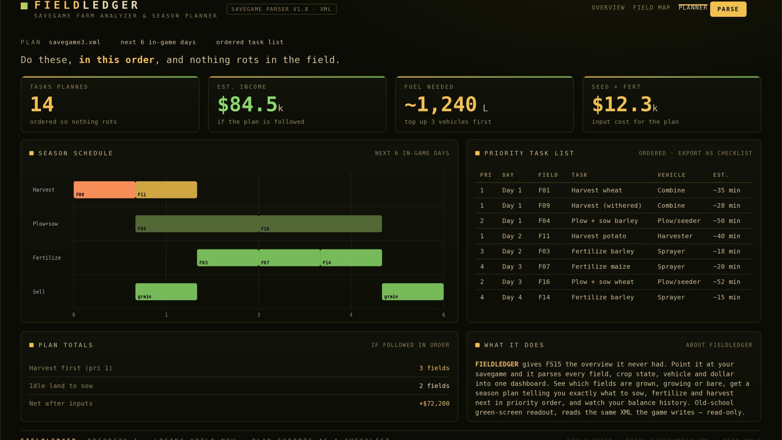The width and height of the screenshot is (782, 440).
Task: Click the Priority Task List square icon
Action: 477,153
